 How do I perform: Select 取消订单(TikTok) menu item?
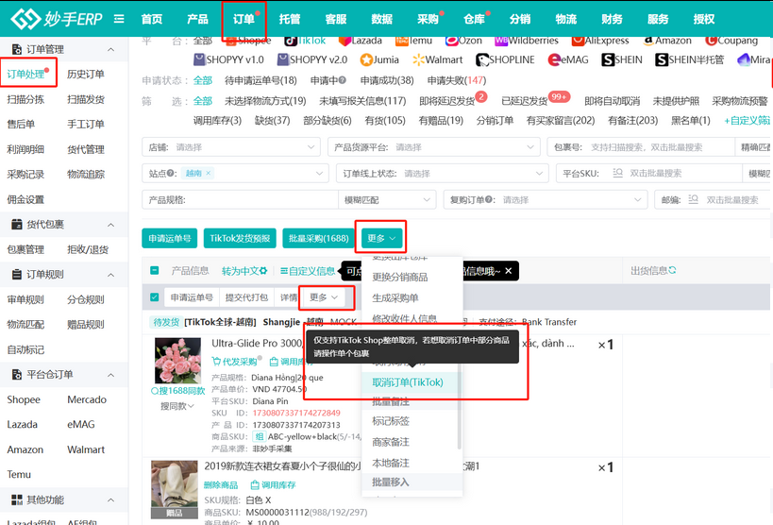[408, 382]
